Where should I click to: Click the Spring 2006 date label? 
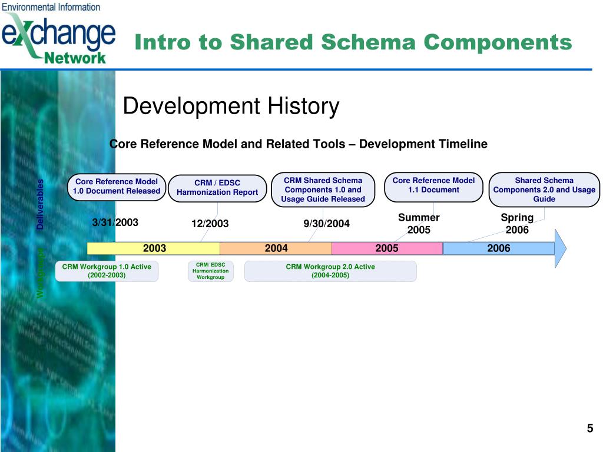click(517, 224)
